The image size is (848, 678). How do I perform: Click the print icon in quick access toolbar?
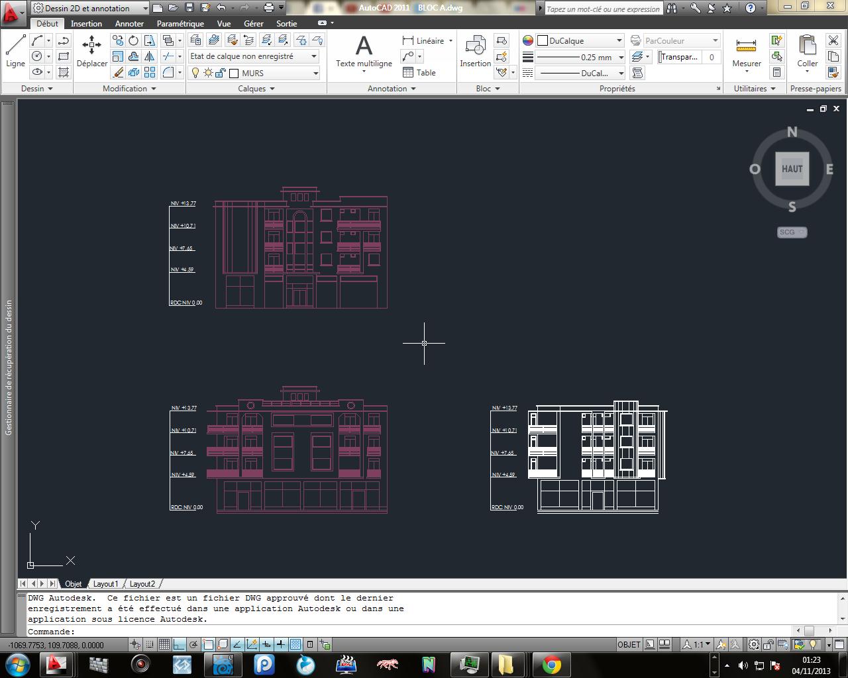(x=268, y=8)
